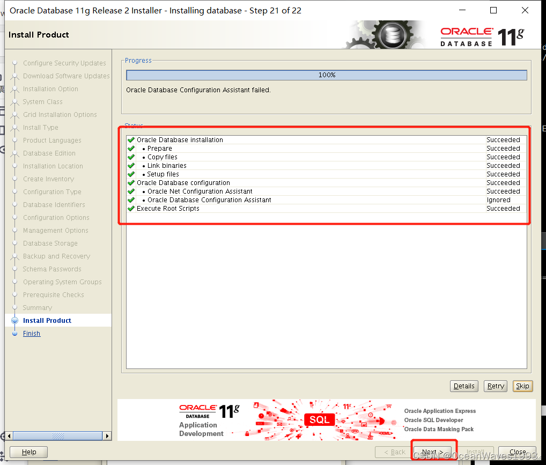Maximize the installer window
Viewport: 546px width, 465px height.
tap(493, 10)
